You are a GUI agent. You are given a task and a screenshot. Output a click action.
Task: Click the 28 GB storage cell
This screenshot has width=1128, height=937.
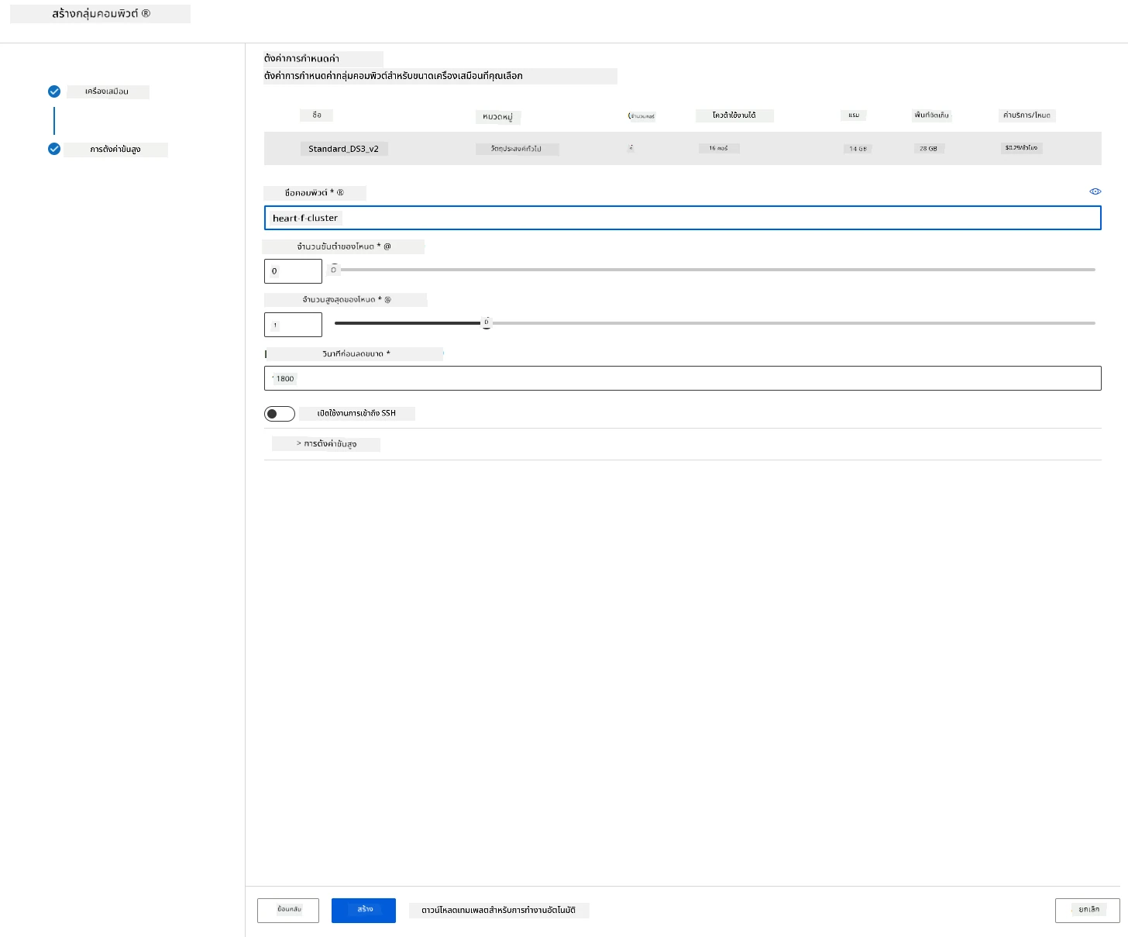pyautogui.click(x=928, y=149)
